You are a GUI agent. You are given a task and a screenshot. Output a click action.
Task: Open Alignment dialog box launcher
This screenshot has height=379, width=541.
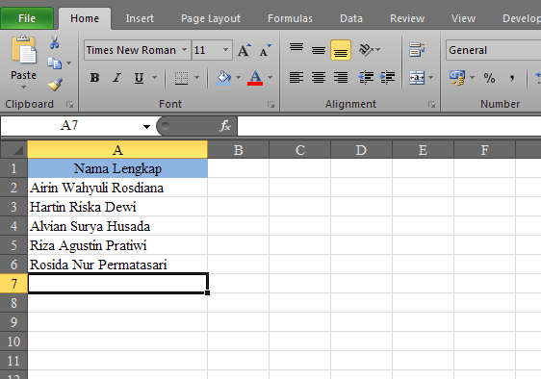[431, 104]
